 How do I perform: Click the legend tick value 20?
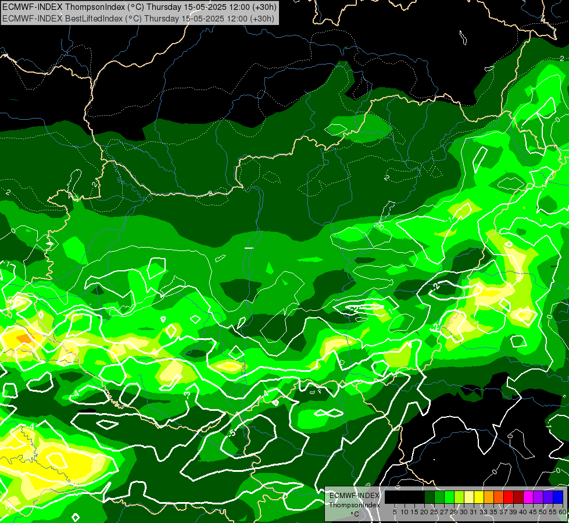tap(424, 512)
